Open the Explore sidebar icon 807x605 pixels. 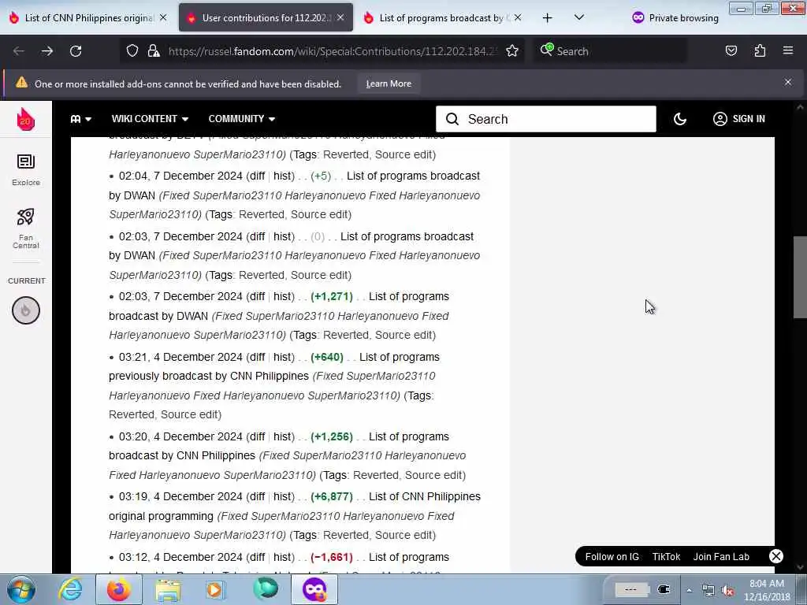click(26, 170)
